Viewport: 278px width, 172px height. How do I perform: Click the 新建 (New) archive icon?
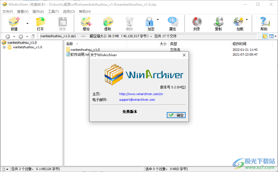point(14,22)
